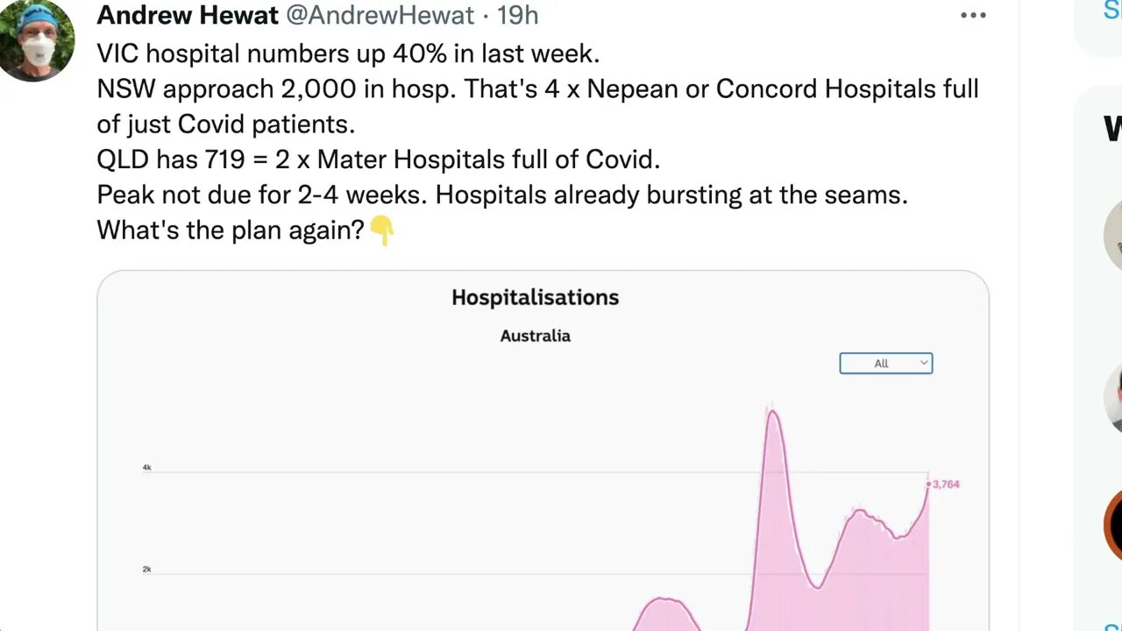Open the tweet via 19h timestamp
Viewport: 1122px width, 631px height.
[x=518, y=15]
